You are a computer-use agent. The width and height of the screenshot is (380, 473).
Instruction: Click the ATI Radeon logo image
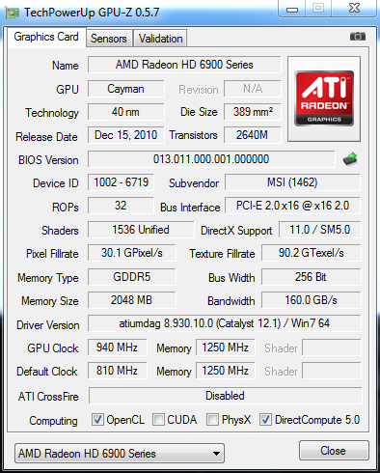(324, 98)
